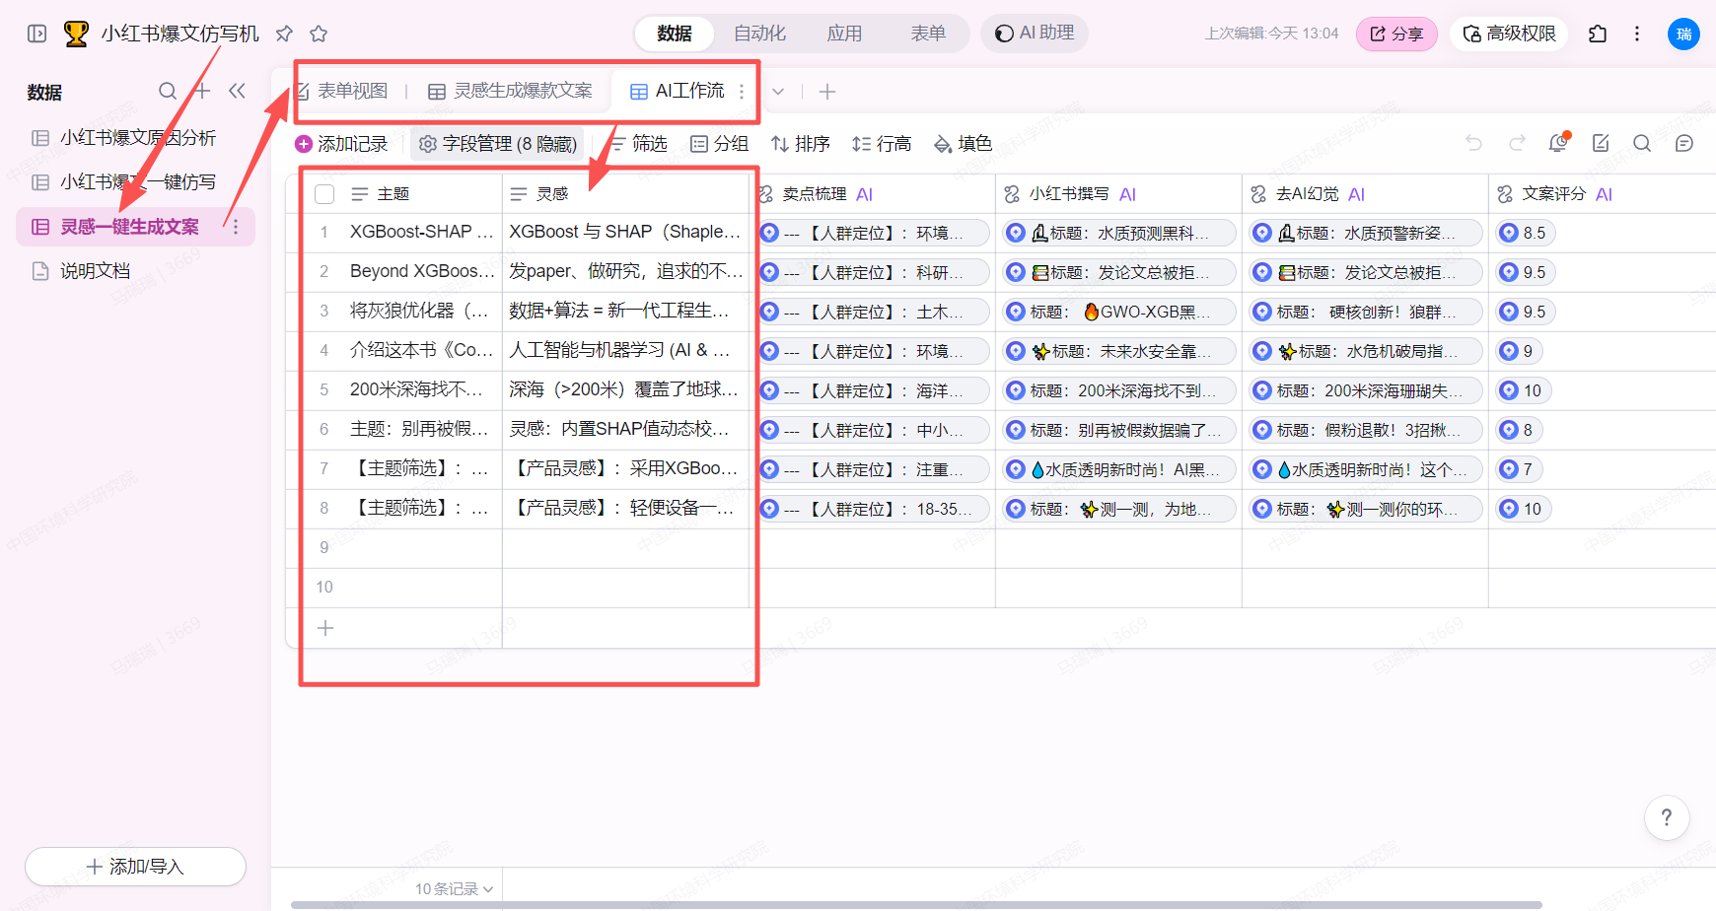This screenshot has width=1716, height=911.
Task: Click the 添加记录 button
Action: click(x=341, y=144)
